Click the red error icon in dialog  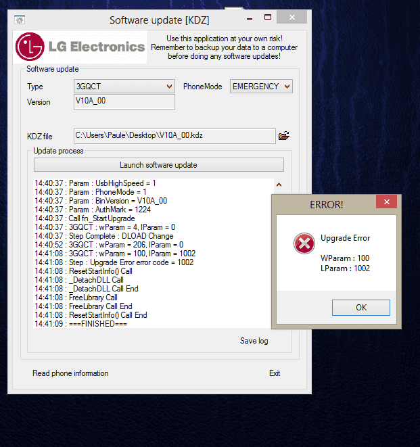[304, 243]
